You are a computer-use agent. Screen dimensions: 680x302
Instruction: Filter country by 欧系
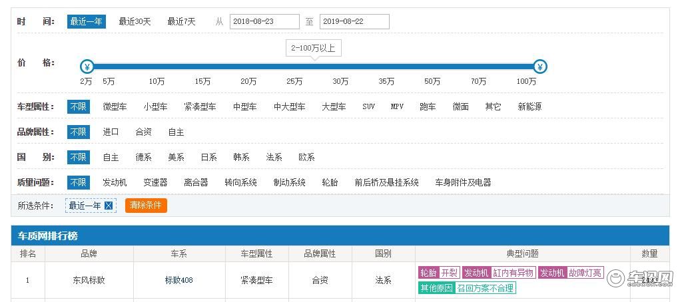tap(306, 157)
